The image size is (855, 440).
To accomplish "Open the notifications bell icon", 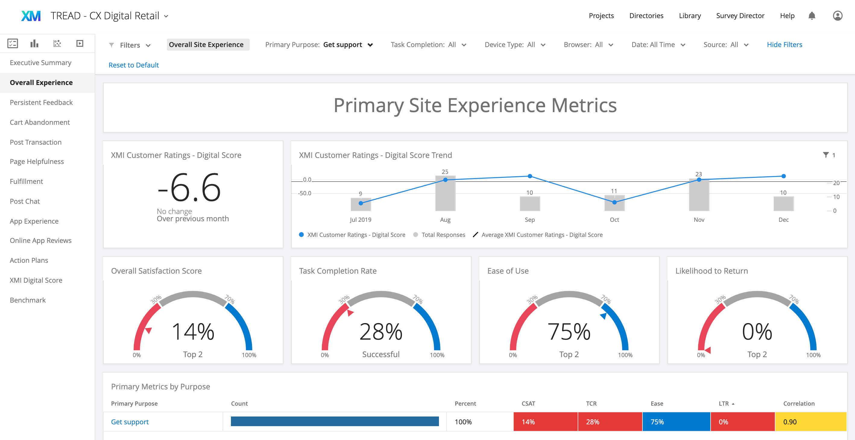I will point(812,16).
